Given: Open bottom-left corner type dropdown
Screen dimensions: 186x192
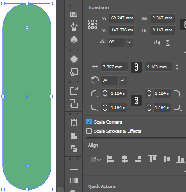Looking at the screenshot, I should pyautogui.click(x=94, y=107).
